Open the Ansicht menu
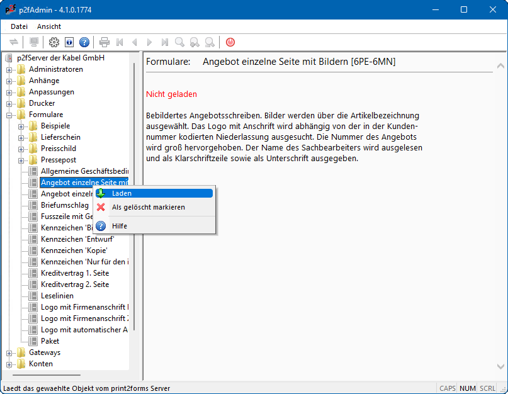508x394 pixels. click(49, 26)
